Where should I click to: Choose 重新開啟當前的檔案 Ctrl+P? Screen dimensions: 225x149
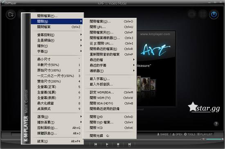pos(110,54)
